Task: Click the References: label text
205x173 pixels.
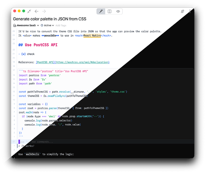Action: click(x=26, y=62)
